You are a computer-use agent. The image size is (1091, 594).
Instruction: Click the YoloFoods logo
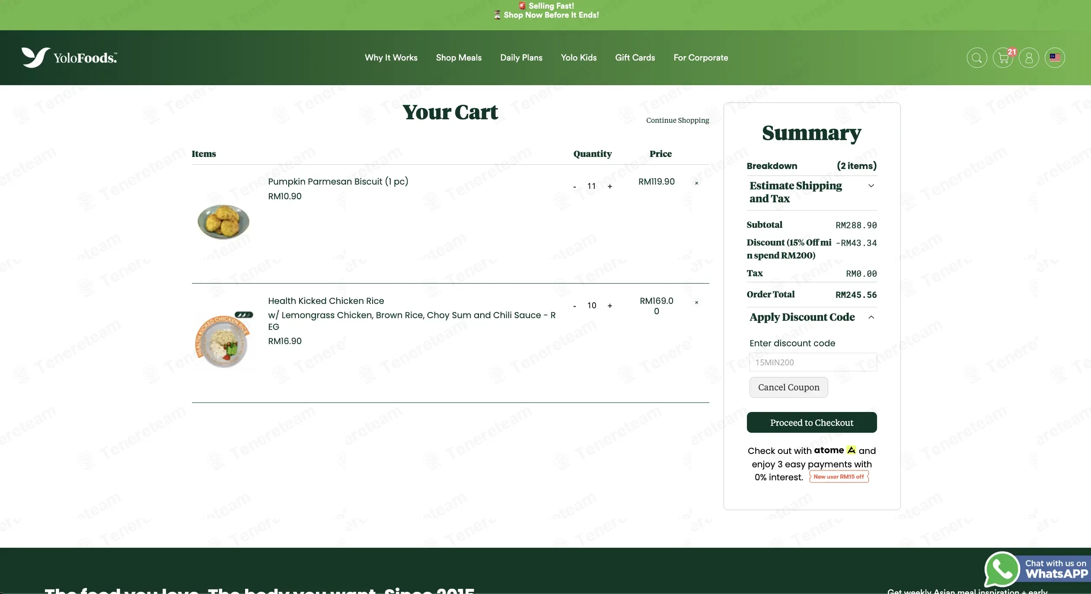coord(69,57)
